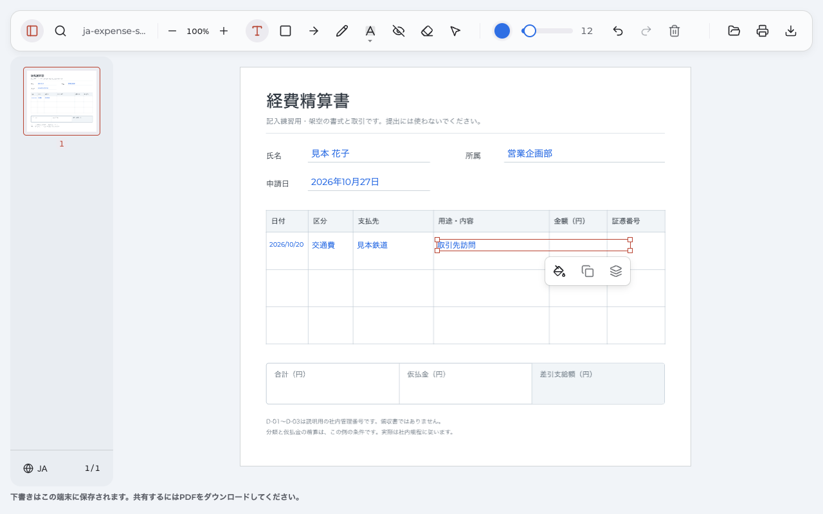Image resolution: width=823 pixels, height=514 pixels.
Task: Download the PDF
Action: click(x=791, y=31)
